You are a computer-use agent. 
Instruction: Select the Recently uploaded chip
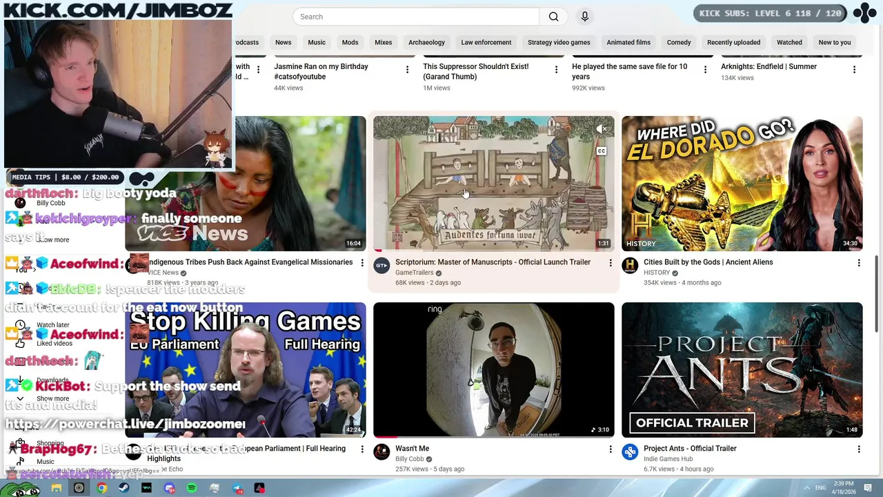click(733, 42)
